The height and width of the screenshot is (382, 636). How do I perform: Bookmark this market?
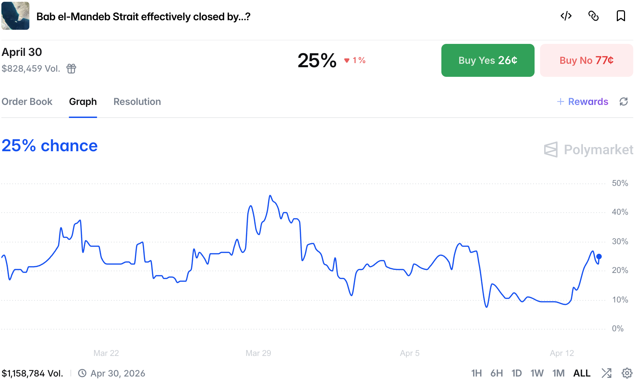pos(621,16)
